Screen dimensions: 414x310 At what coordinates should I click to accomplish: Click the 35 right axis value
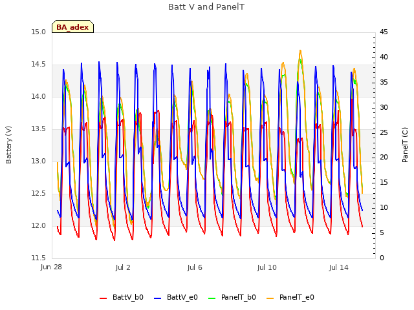tap(384, 83)
